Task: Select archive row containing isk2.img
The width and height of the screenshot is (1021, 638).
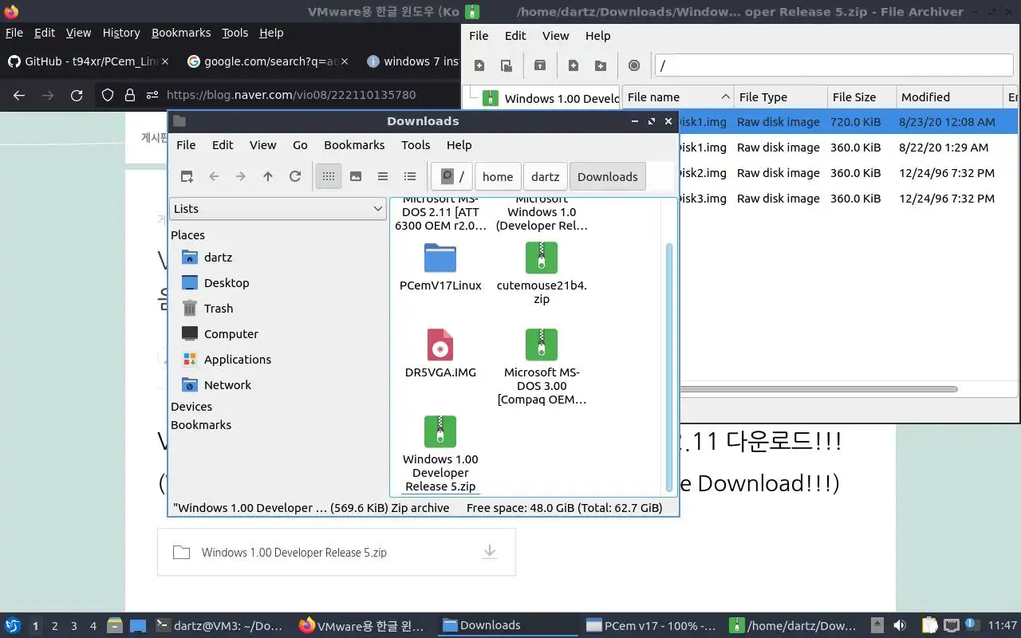Action: 850,172
